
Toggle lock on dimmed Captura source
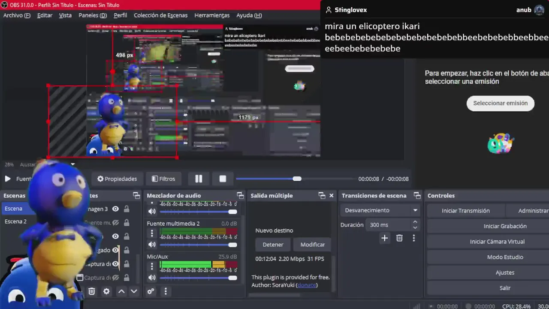tap(127, 278)
